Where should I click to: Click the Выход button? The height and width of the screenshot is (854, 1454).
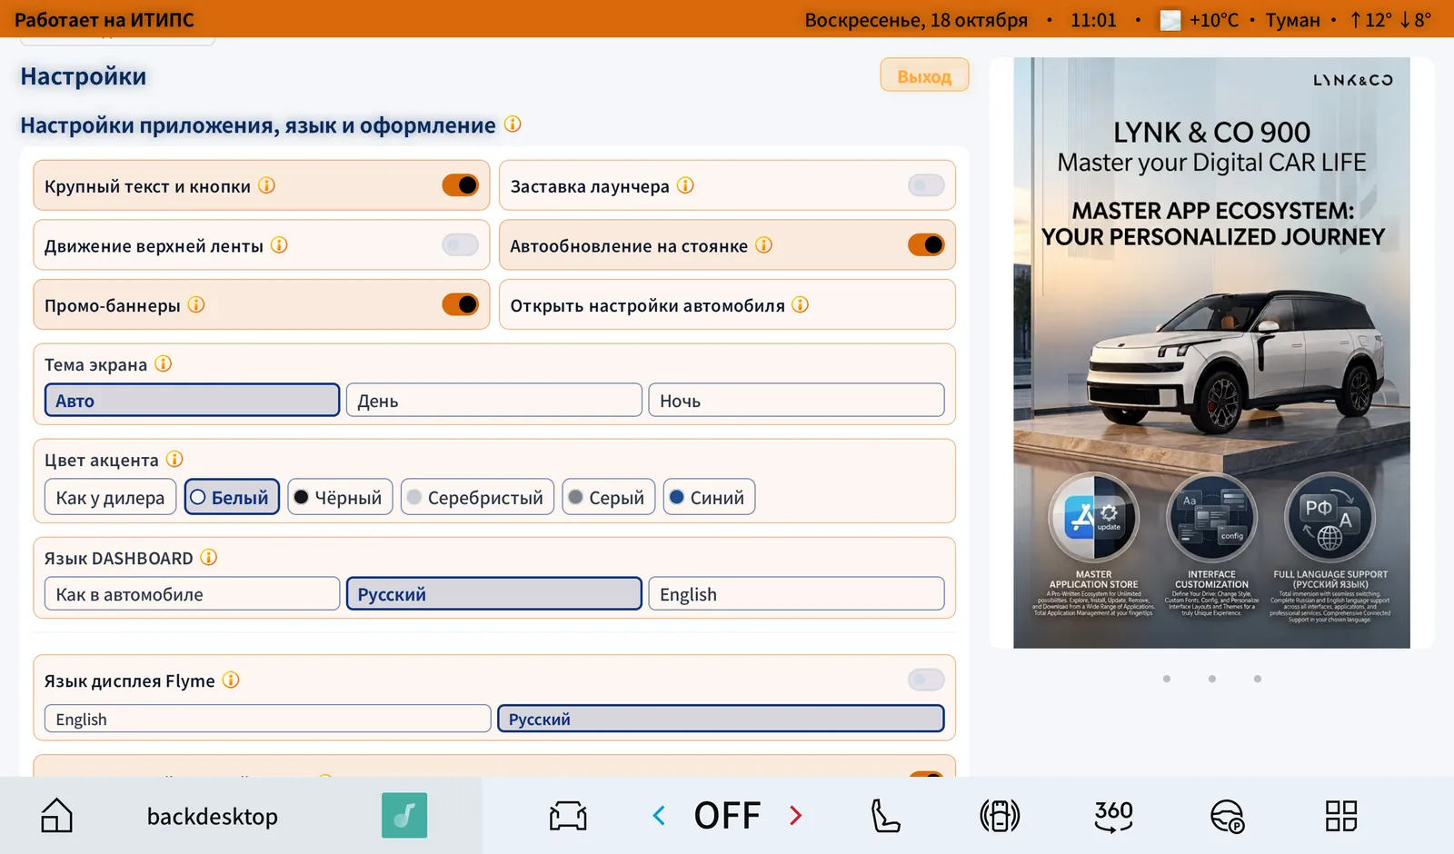click(x=924, y=76)
